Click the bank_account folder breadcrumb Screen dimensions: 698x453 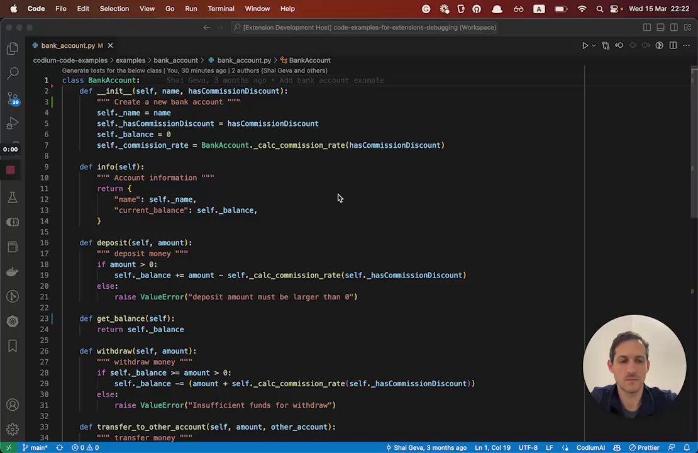tap(175, 60)
